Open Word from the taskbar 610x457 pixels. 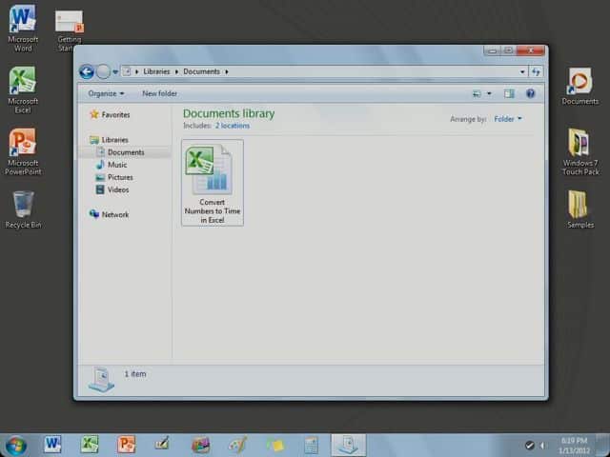click(52, 445)
